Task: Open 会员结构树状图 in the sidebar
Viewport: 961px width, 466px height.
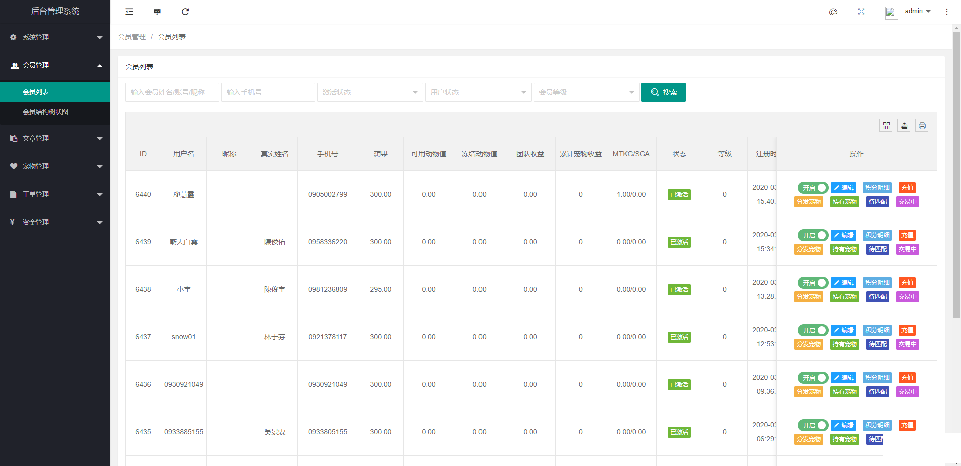Action: pos(45,112)
